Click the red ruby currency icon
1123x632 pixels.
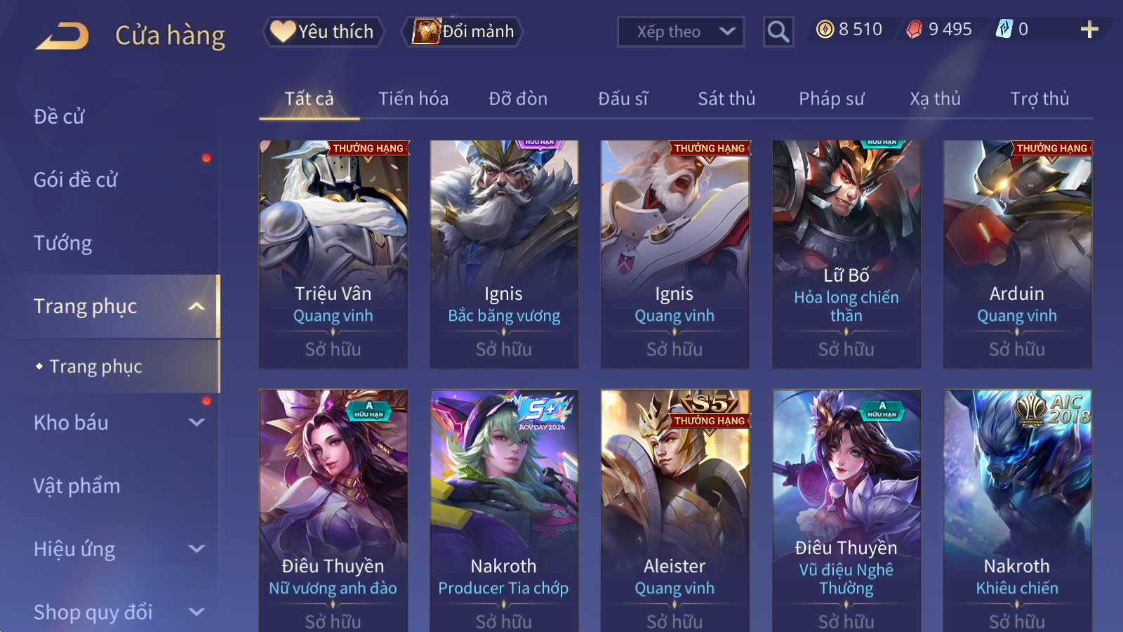tap(915, 29)
